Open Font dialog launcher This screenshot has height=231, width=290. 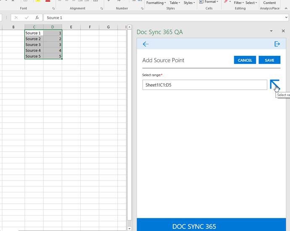[x=53, y=8]
